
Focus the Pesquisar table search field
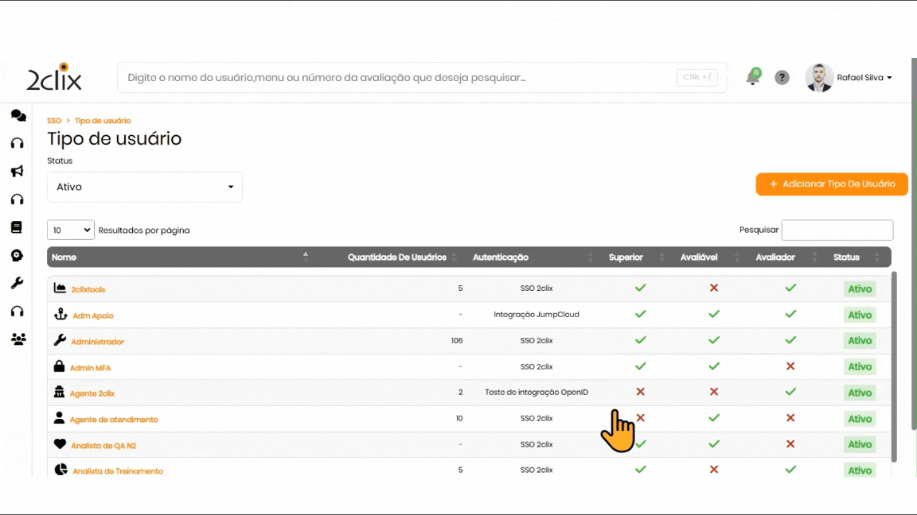pyautogui.click(x=837, y=230)
